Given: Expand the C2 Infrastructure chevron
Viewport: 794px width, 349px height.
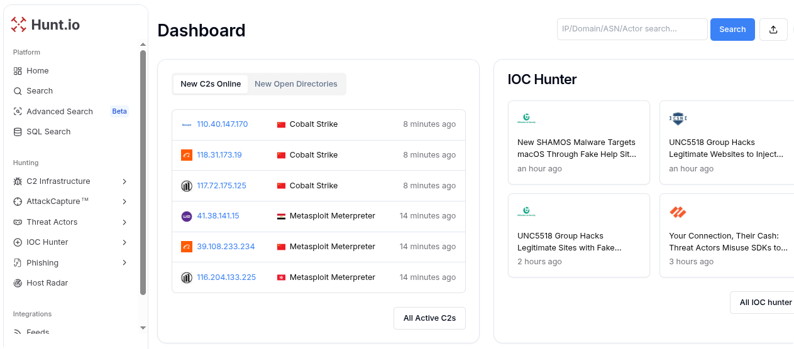Looking at the screenshot, I should click(x=124, y=181).
